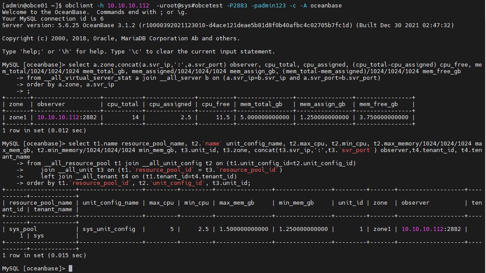Click the value 1.250000000000 under min_mem_gb
This screenshot has height=273, width=486.
(303, 229)
